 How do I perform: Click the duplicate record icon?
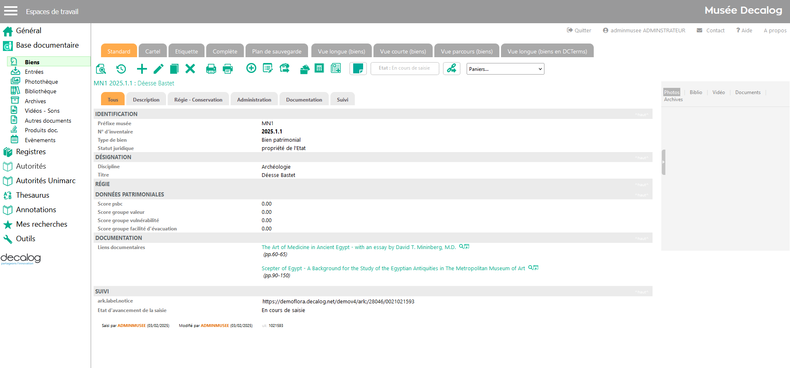pos(174,69)
